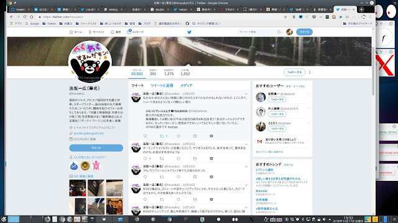Click the search magnifier icon in Twitter
The height and width of the screenshot is (223, 398).
point(279,32)
